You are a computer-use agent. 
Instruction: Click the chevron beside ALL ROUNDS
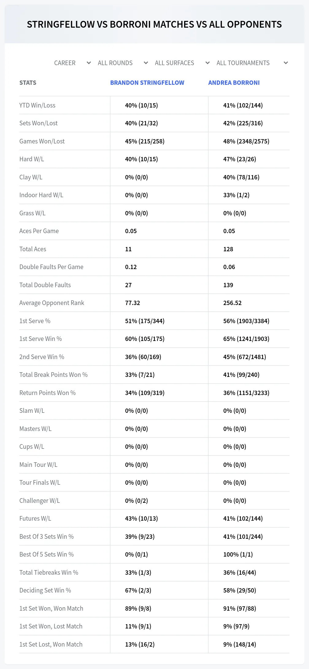click(146, 63)
